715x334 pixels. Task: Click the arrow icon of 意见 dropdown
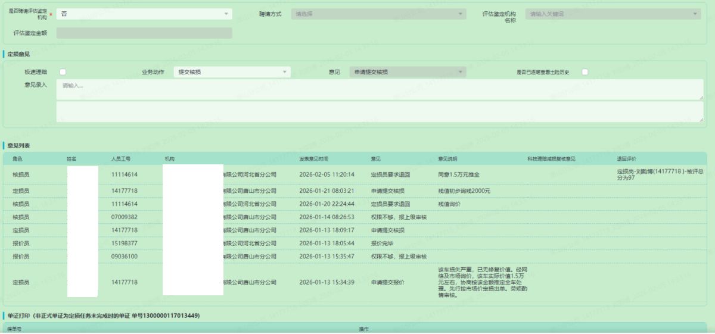[x=461, y=72]
